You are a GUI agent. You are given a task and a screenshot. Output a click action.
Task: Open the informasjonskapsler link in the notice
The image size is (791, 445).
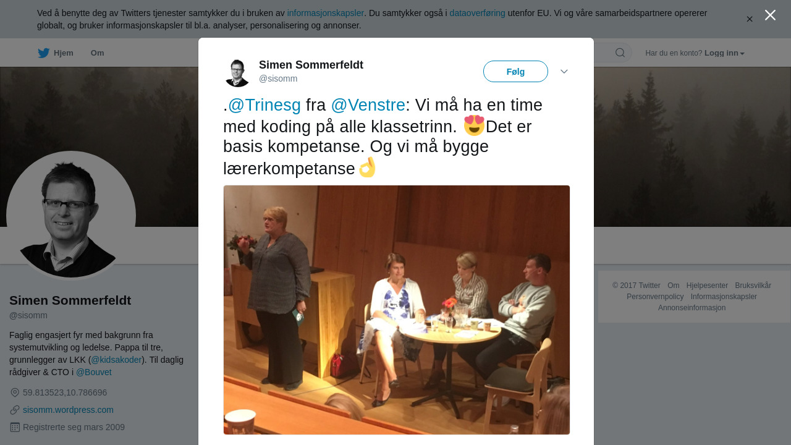tap(325, 13)
